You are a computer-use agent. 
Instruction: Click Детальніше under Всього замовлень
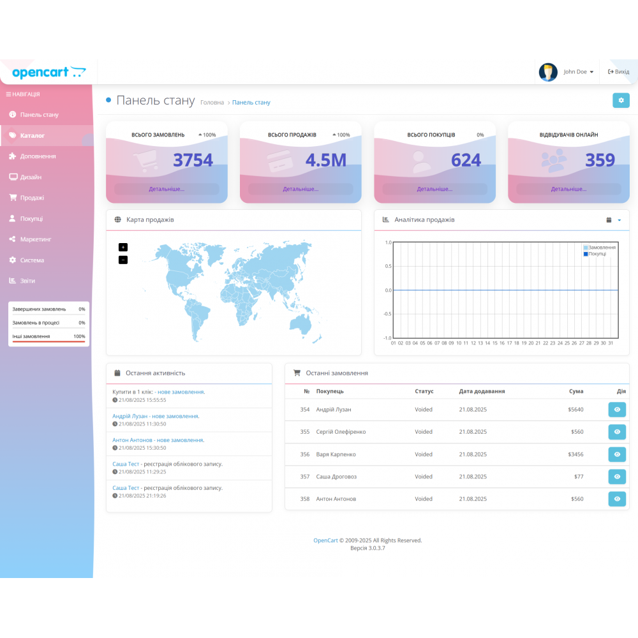point(167,189)
